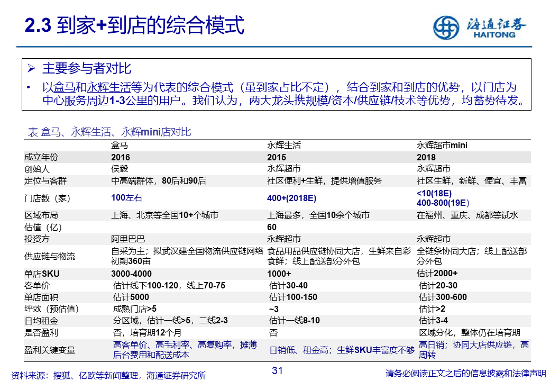Image resolution: width=550 pixels, height=381 pixels.
Task: Select the row label "成立年份"
Action: point(41,157)
